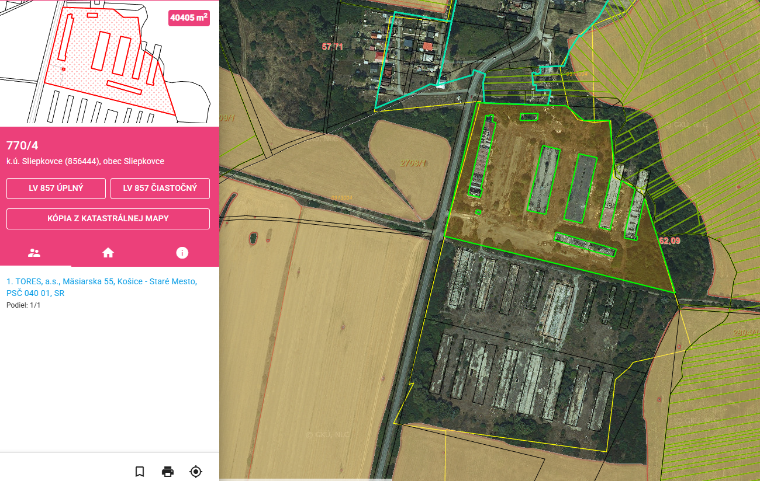
Task: Click the parcel number 770/4 heading
Action: coord(22,146)
